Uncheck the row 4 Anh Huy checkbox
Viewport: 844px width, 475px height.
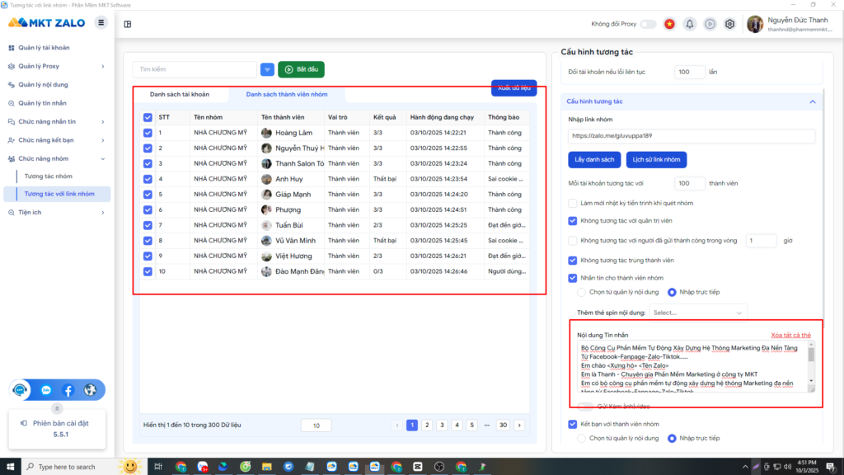pyautogui.click(x=148, y=179)
